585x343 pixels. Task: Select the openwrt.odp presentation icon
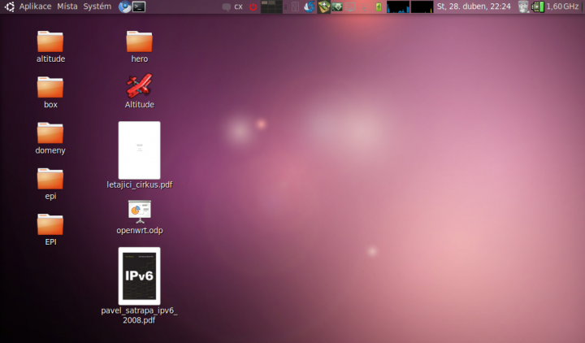tap(140, 211)
